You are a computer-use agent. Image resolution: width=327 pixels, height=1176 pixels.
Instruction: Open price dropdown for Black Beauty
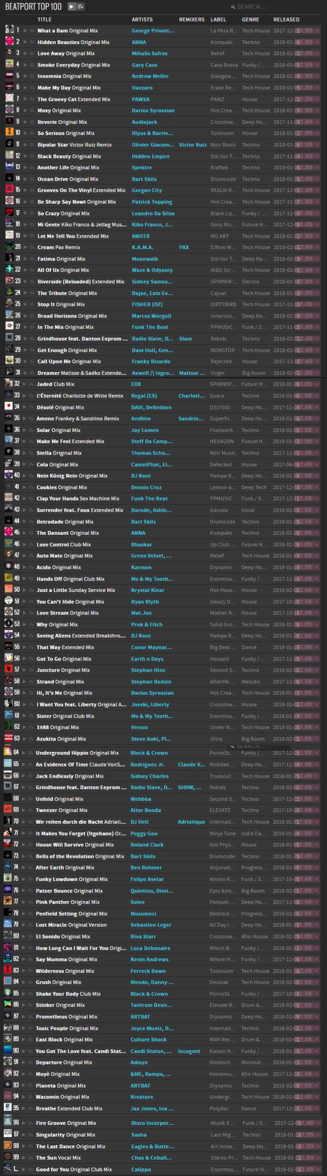[317, 156]
